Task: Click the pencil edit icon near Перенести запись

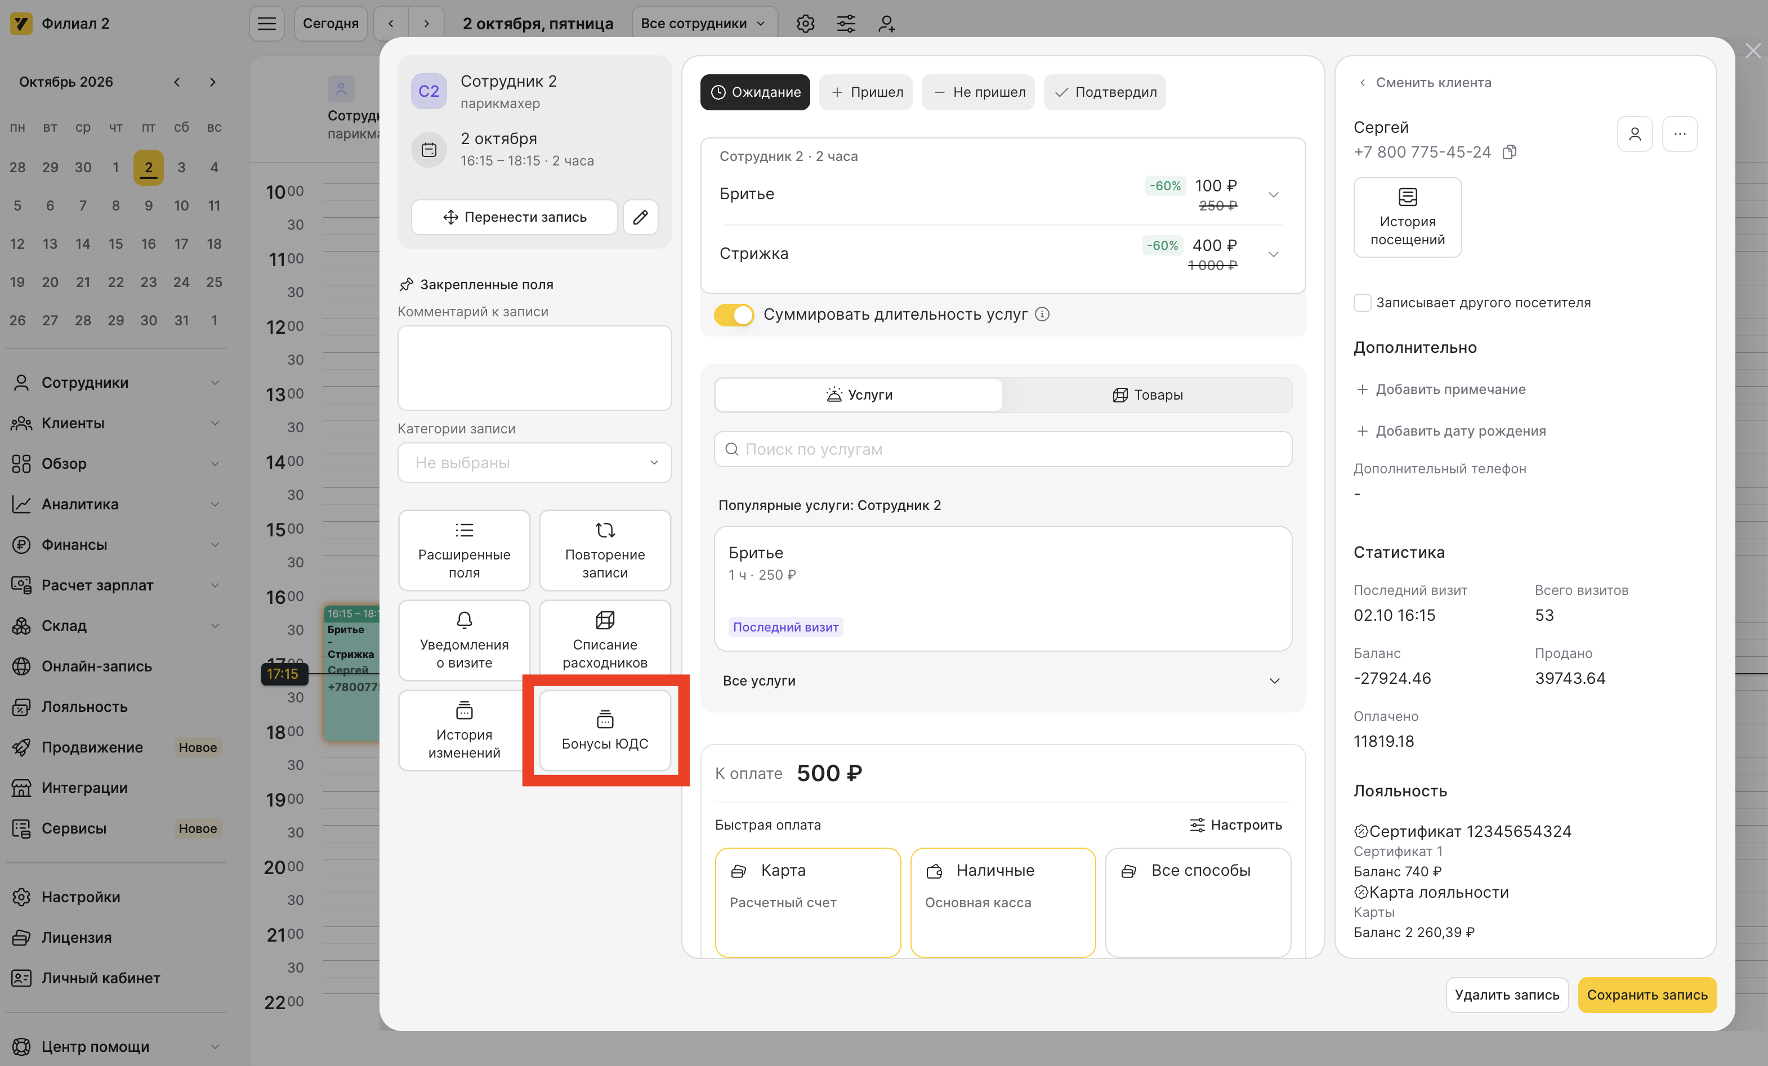Action: point(640,217)
